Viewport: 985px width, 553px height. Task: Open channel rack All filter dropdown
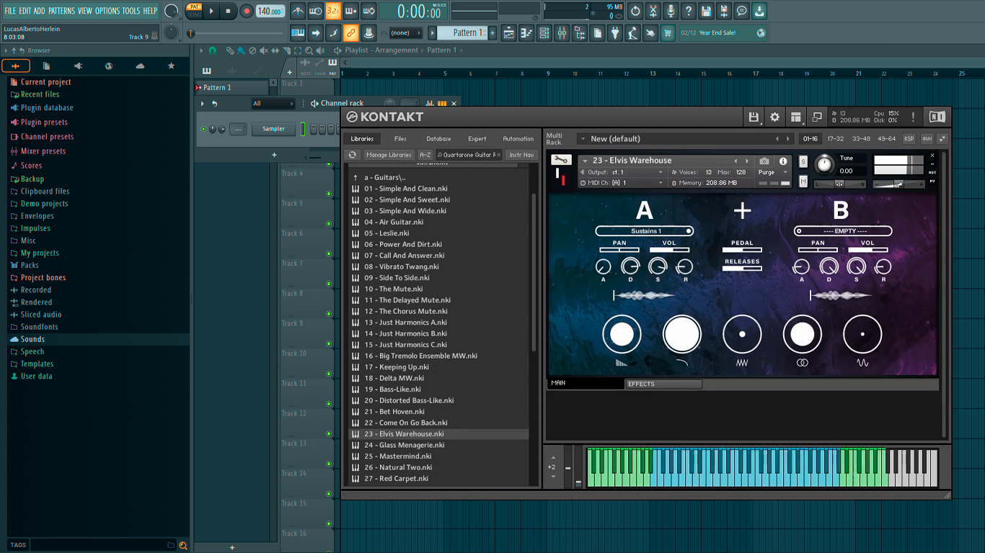[273, 104]
